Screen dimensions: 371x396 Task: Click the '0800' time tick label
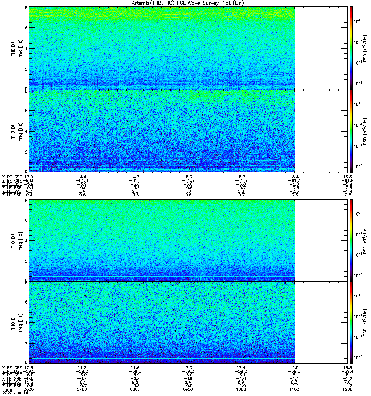click(135, 389)
